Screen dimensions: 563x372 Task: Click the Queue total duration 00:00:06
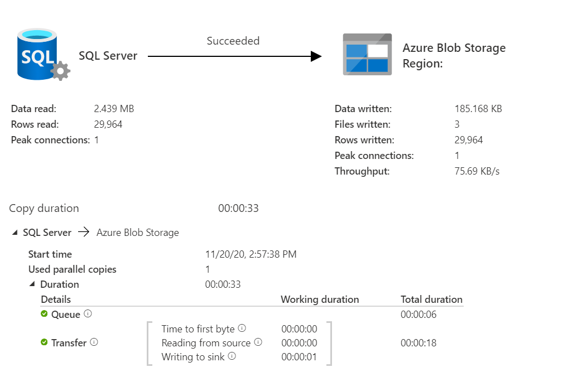tap(418, 315)
